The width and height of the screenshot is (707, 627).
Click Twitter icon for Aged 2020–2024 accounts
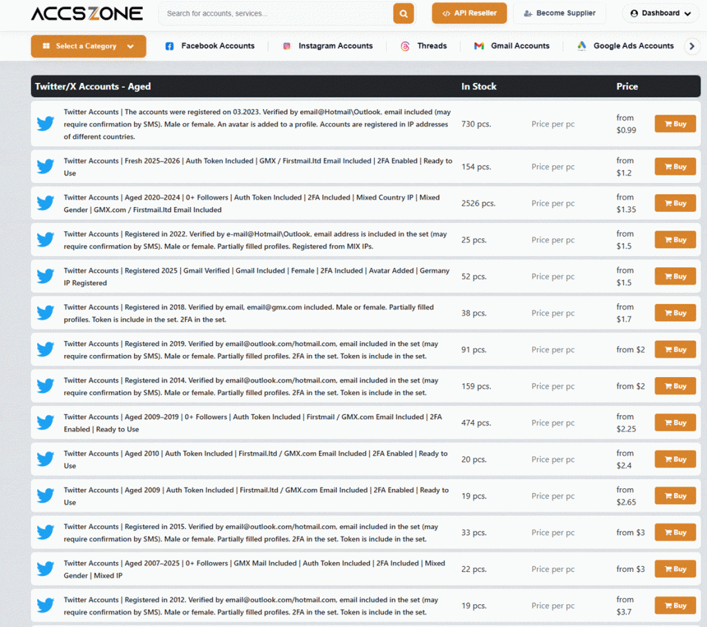pyautogui.click(x=46, y=203)
